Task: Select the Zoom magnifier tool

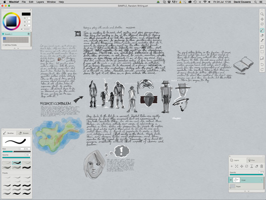Action: (262, 14)
